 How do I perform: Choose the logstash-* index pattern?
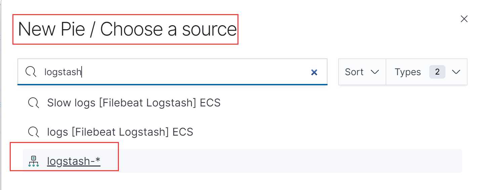coord(74,161)
